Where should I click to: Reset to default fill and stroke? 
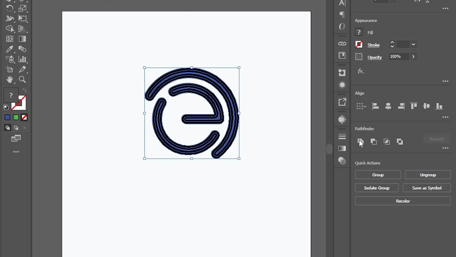pyautogui.click(x=6, y=107)
